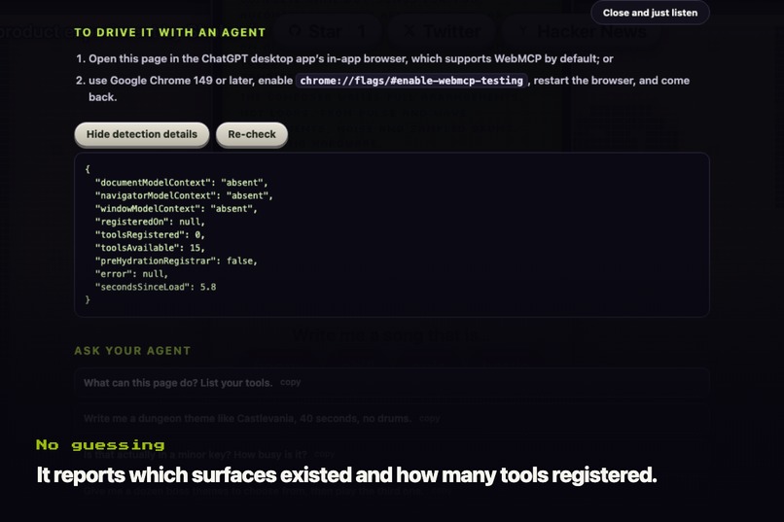Click the "toolsRegistered": 0 line
The height and width of the screenshot is (522, 784).
(x=150, y=235)
